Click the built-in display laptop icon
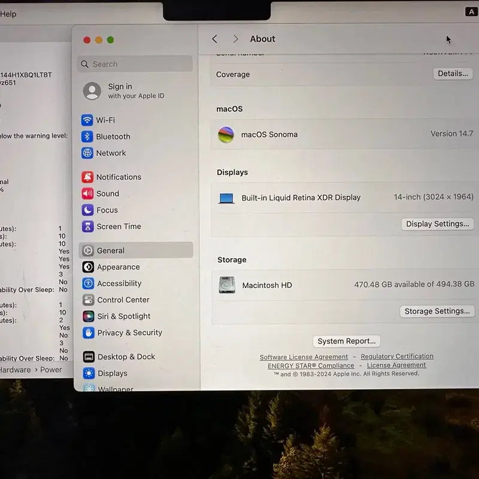 [226, 198]
